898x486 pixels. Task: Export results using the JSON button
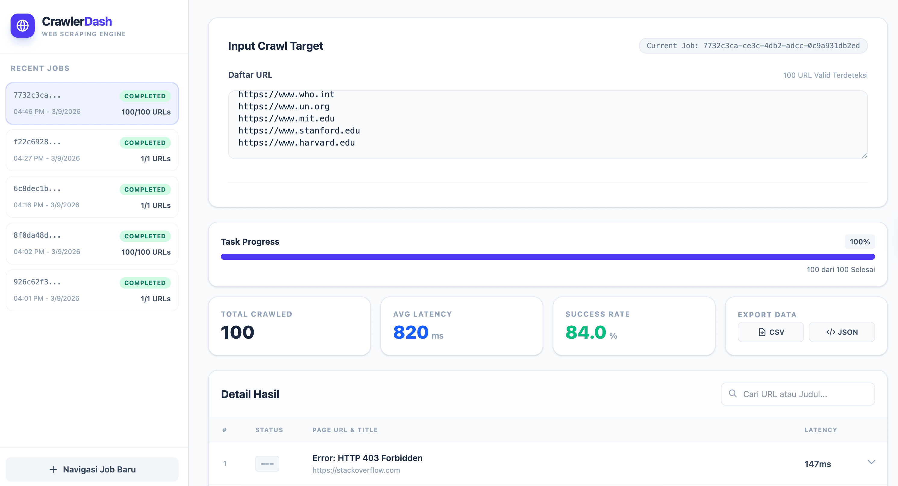tap(842, 332)
